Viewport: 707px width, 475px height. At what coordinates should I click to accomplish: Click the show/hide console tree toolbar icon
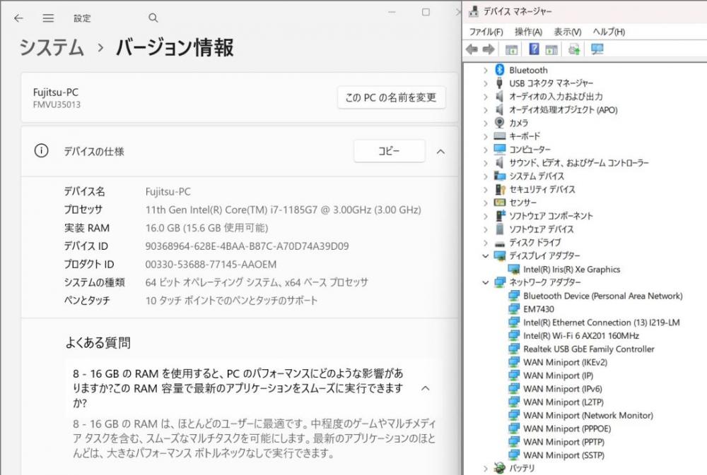tap(511, 49)
